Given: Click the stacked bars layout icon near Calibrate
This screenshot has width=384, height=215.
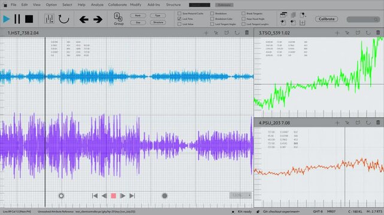Looking at the screenshot, I should (283, 15).
